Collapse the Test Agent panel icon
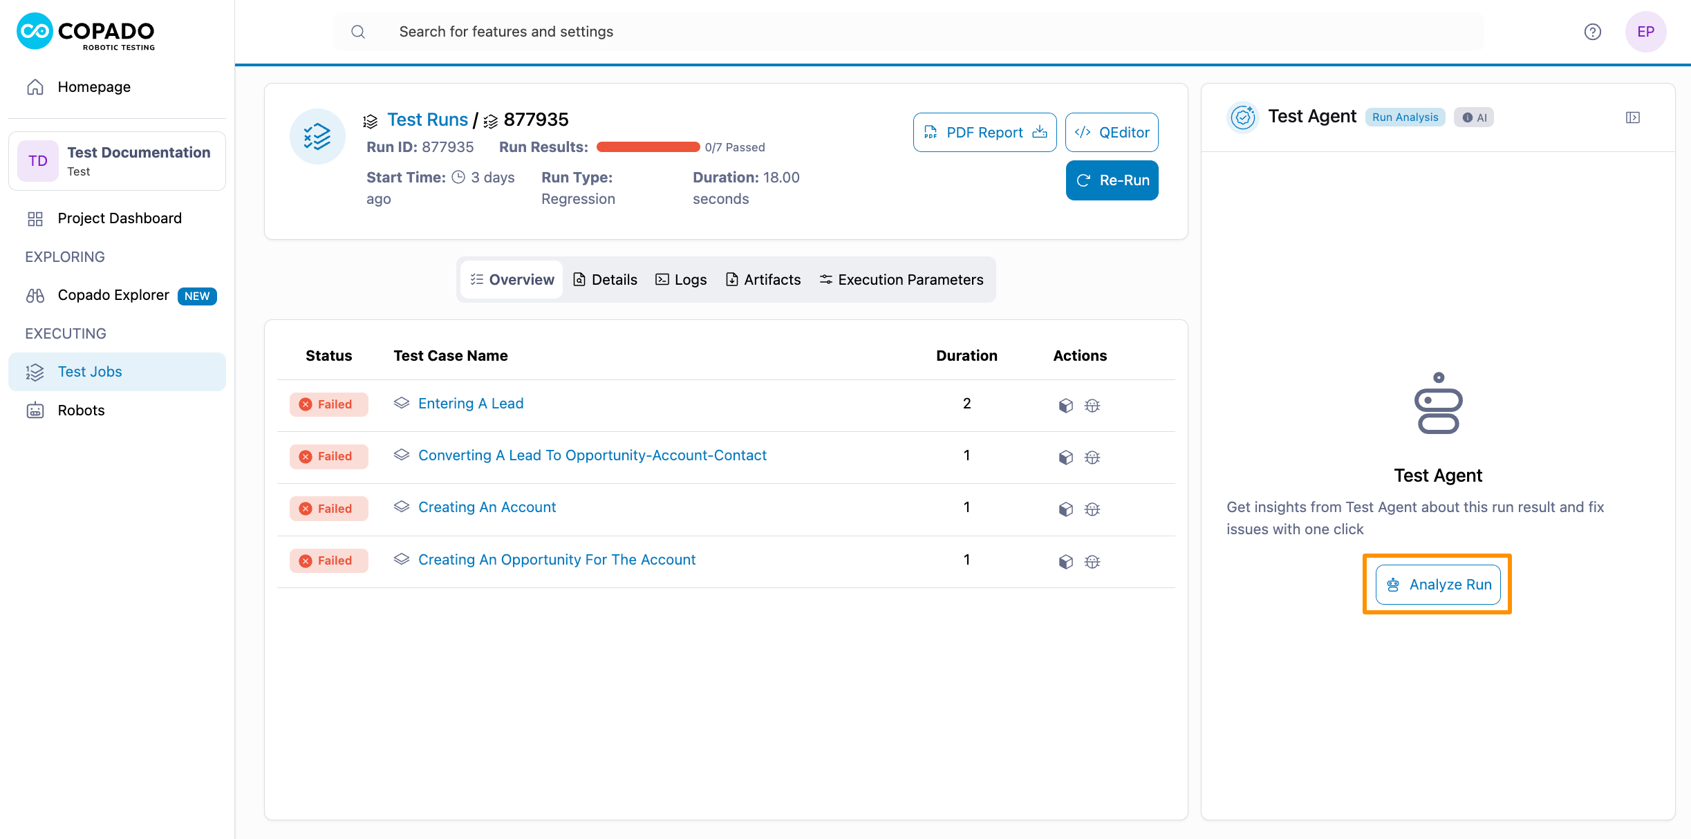 (x=1632, y=117)
